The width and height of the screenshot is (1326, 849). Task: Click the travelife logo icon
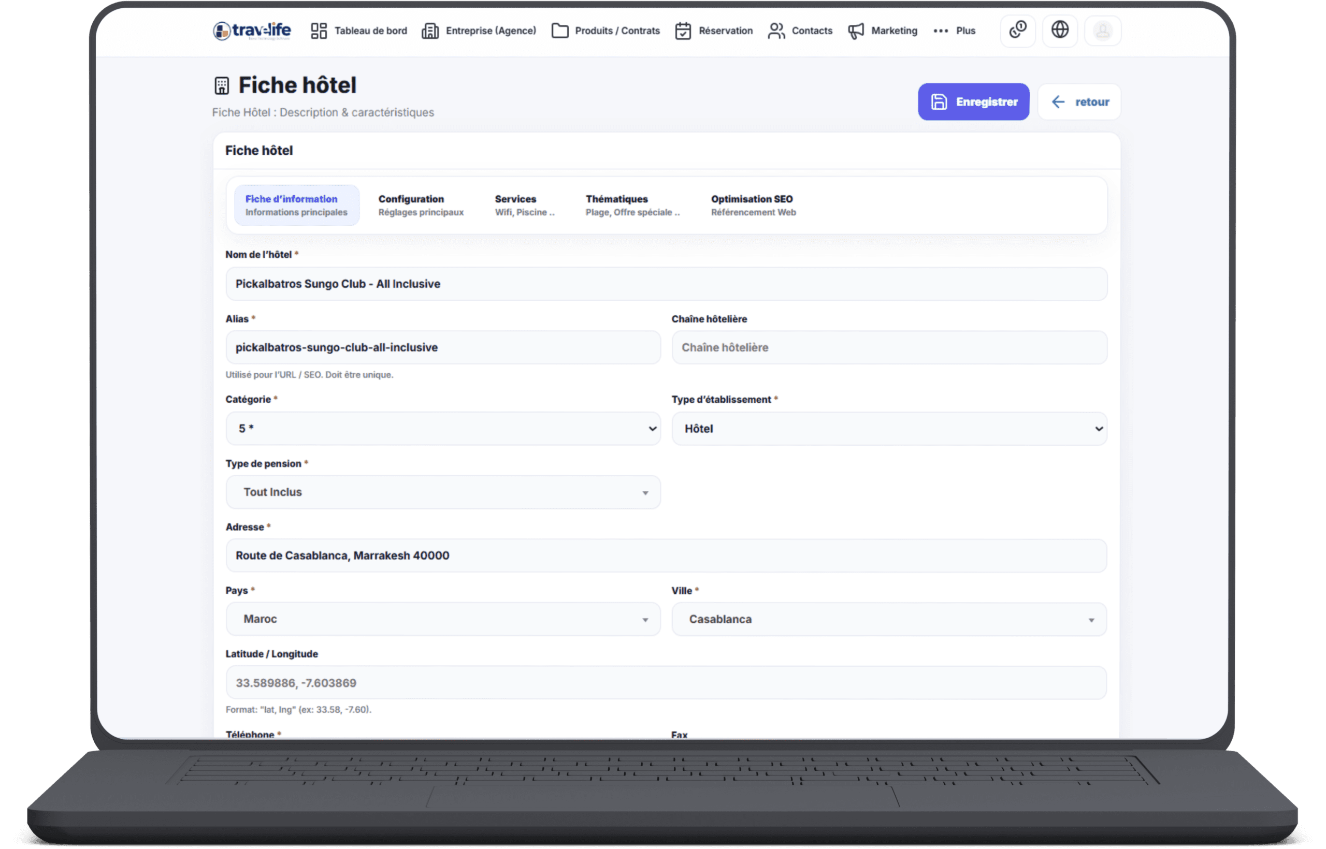[x=222, y=31]
